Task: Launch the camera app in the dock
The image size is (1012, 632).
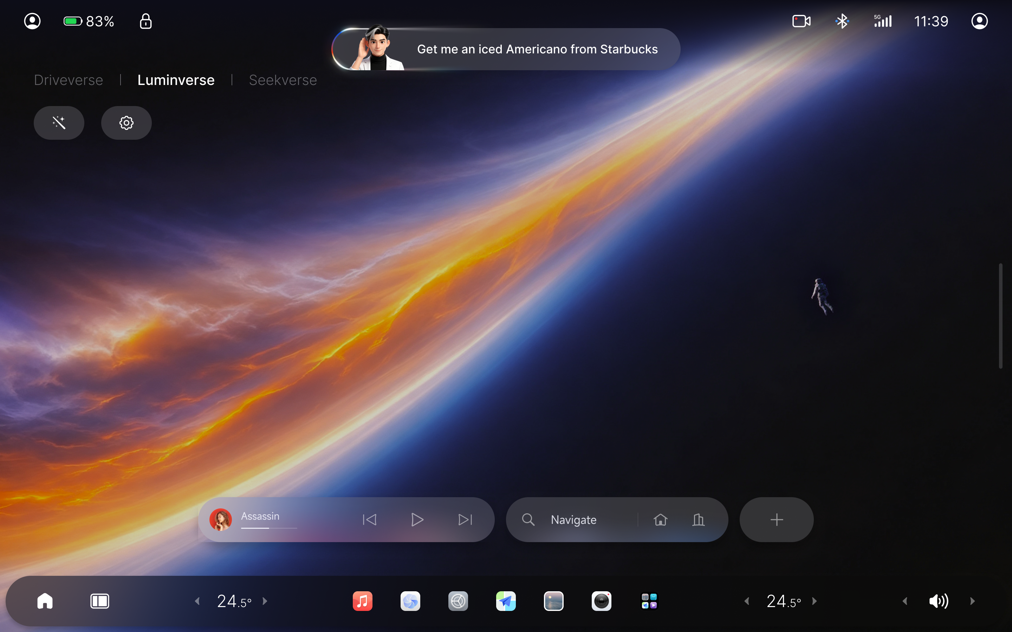Action: click(601, 601)
